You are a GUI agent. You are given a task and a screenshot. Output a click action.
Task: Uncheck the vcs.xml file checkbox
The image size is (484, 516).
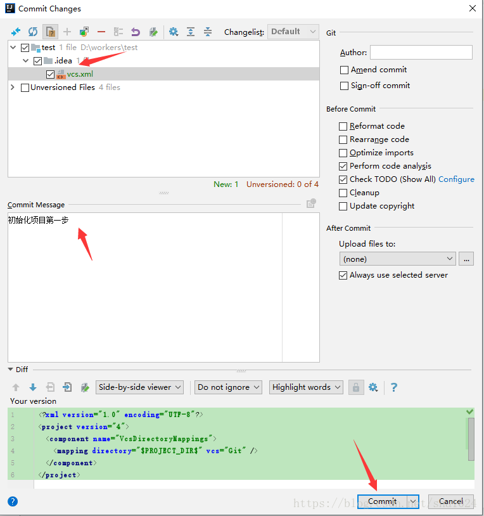coord(50,74)
